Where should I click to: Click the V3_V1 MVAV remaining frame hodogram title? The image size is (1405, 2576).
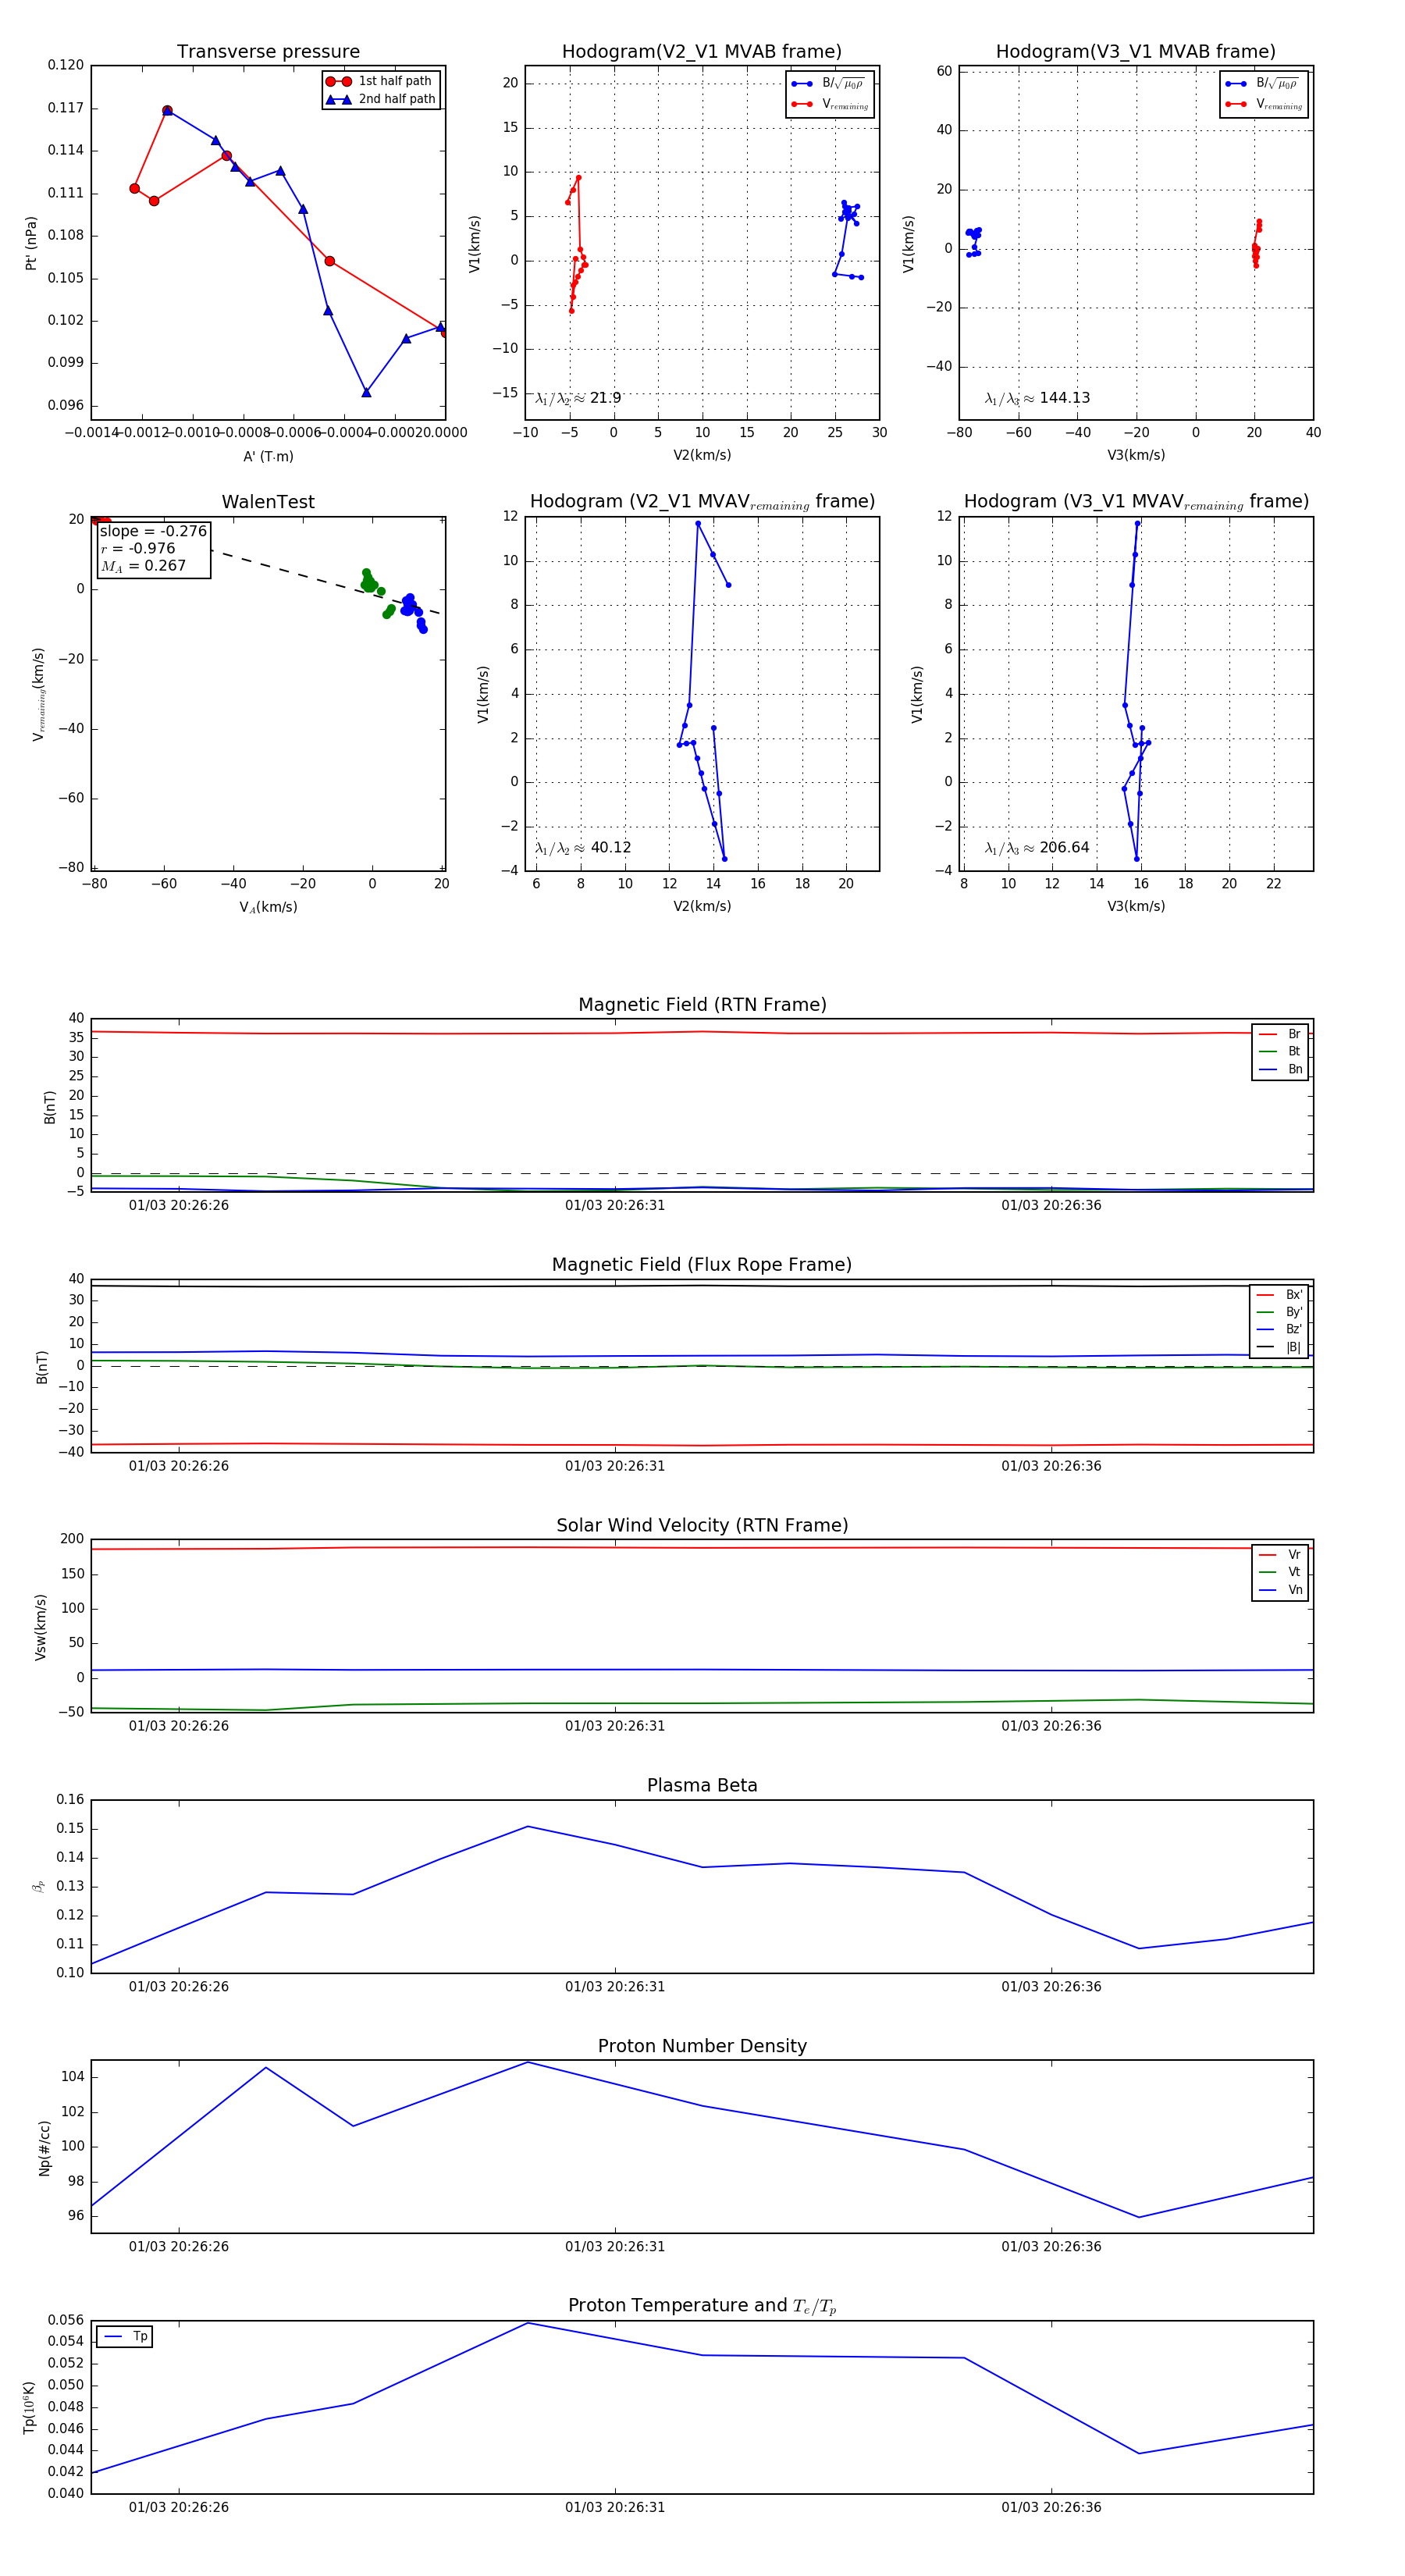click(1136, 502)
